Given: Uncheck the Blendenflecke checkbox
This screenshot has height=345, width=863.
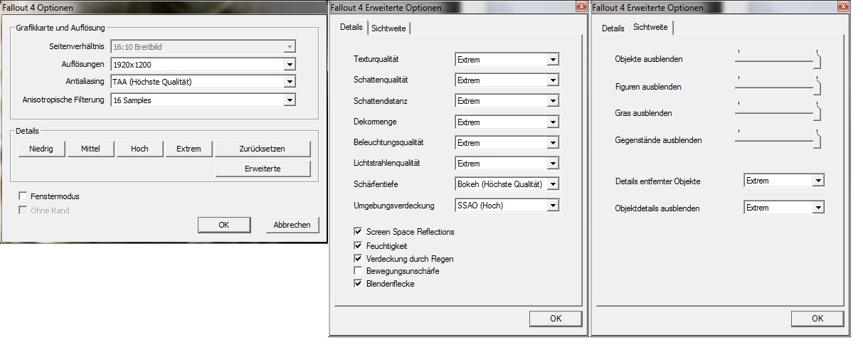Looking at the screenshot, I should click(358, 284).
